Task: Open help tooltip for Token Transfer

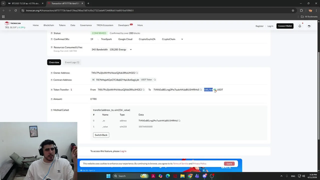Action: tap(52, 90)
